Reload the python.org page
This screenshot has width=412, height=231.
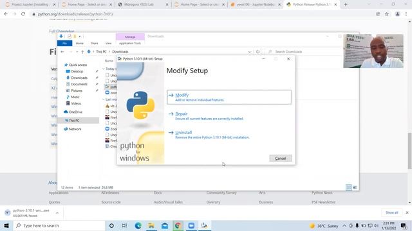pyautogui.click(x=23, y=14)
